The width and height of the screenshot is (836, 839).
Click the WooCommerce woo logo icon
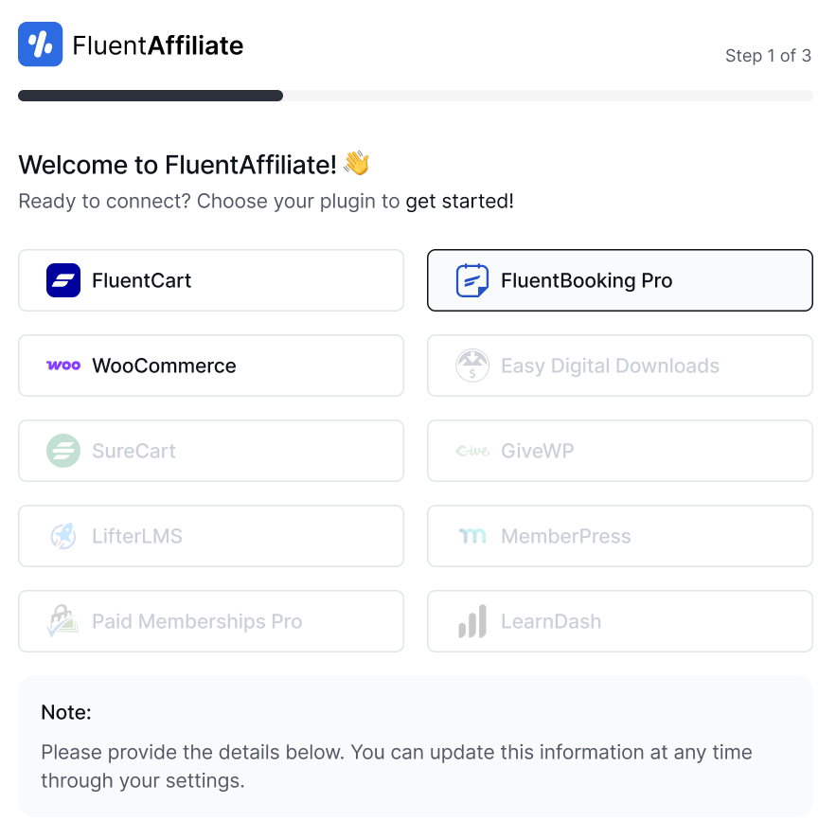tap(63, 366)
